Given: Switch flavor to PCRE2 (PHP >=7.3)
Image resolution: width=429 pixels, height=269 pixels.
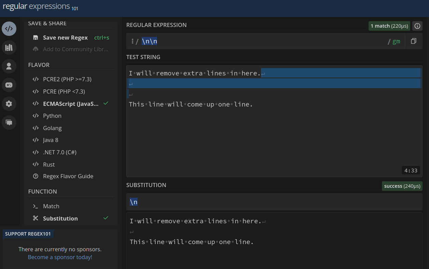Looking at the screenshot, I should coord(67,79).
